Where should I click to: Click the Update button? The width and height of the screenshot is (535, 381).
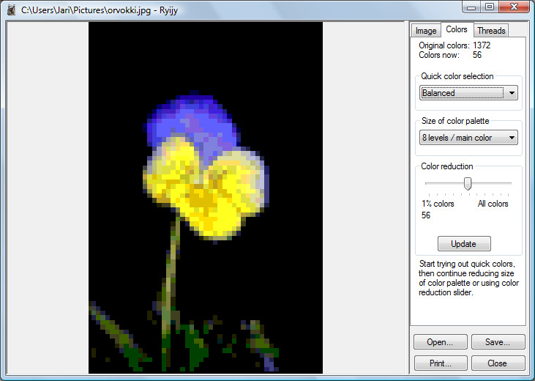464,244
